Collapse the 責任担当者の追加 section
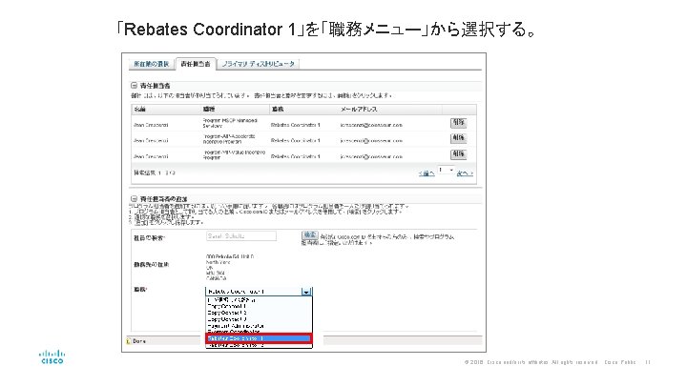687x386 pixels. (x=135, y=198)
